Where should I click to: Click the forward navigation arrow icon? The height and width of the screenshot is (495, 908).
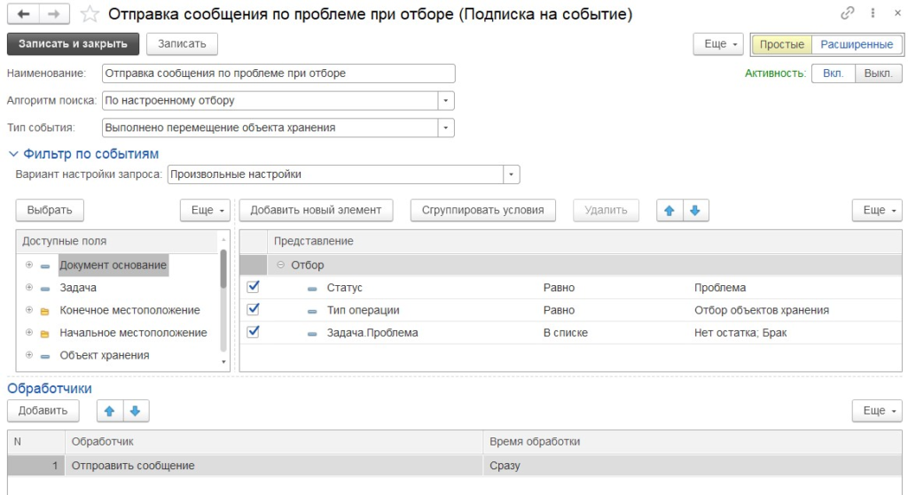53,14
